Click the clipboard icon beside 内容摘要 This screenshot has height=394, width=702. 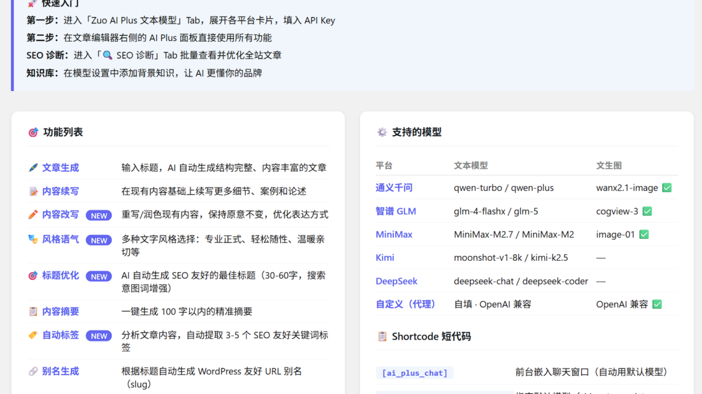tap(33, 312)
